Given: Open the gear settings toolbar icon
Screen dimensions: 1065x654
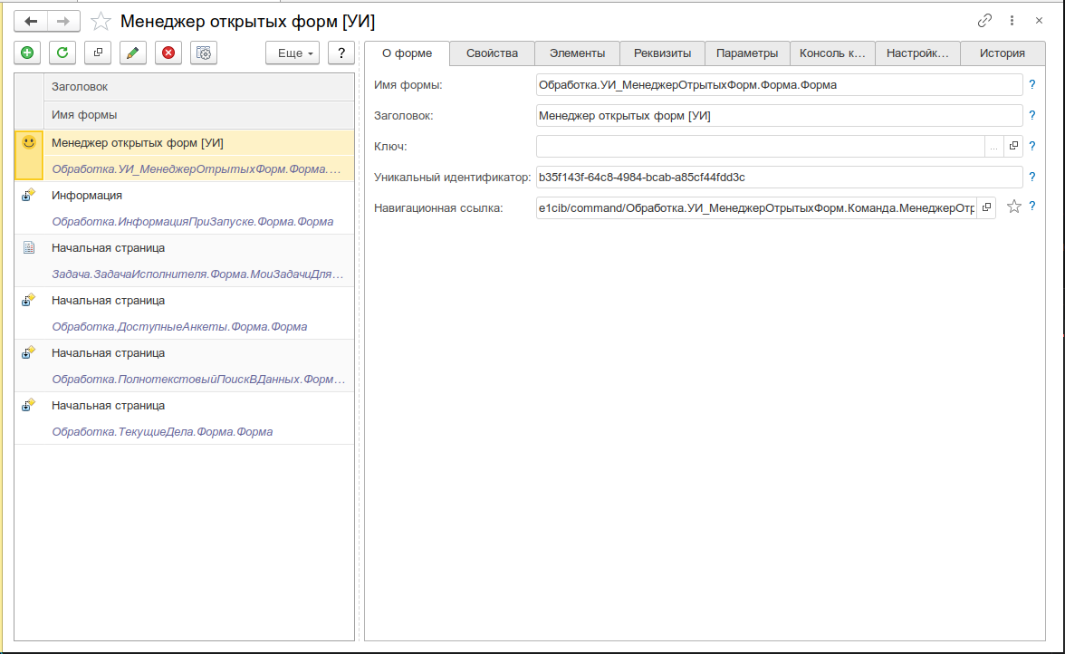Looking at the screenshot, I should tap(204, 53).
